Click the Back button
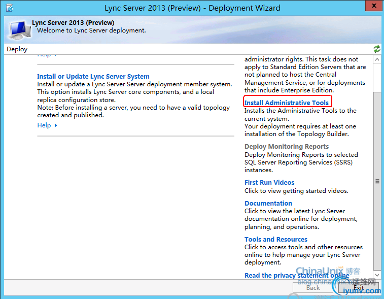The image size is (384, 299). (x=313, y=288)
